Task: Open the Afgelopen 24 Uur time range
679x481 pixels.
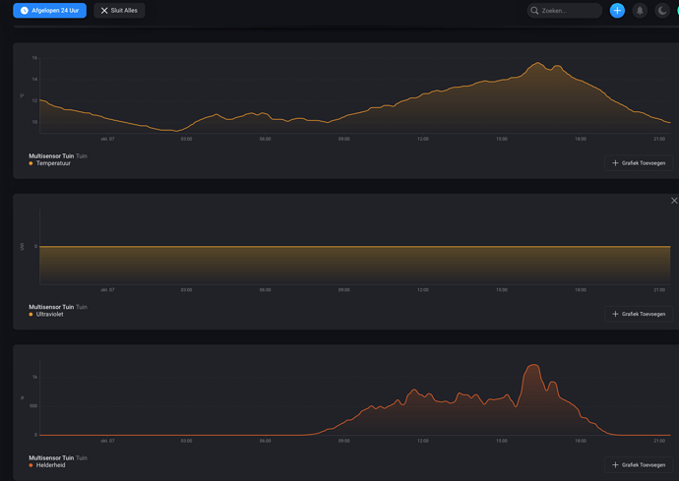Action: (50, 11)
